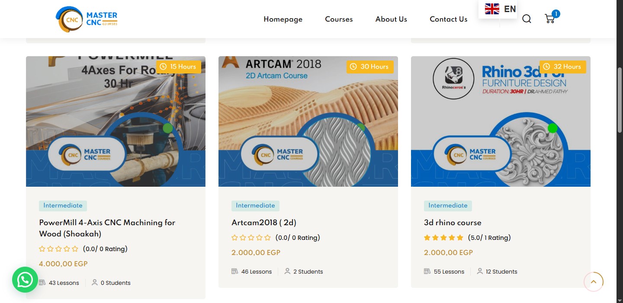Open the shopping cart icon
The width and height of the screenshot is (623, 303).
(549, 19)
